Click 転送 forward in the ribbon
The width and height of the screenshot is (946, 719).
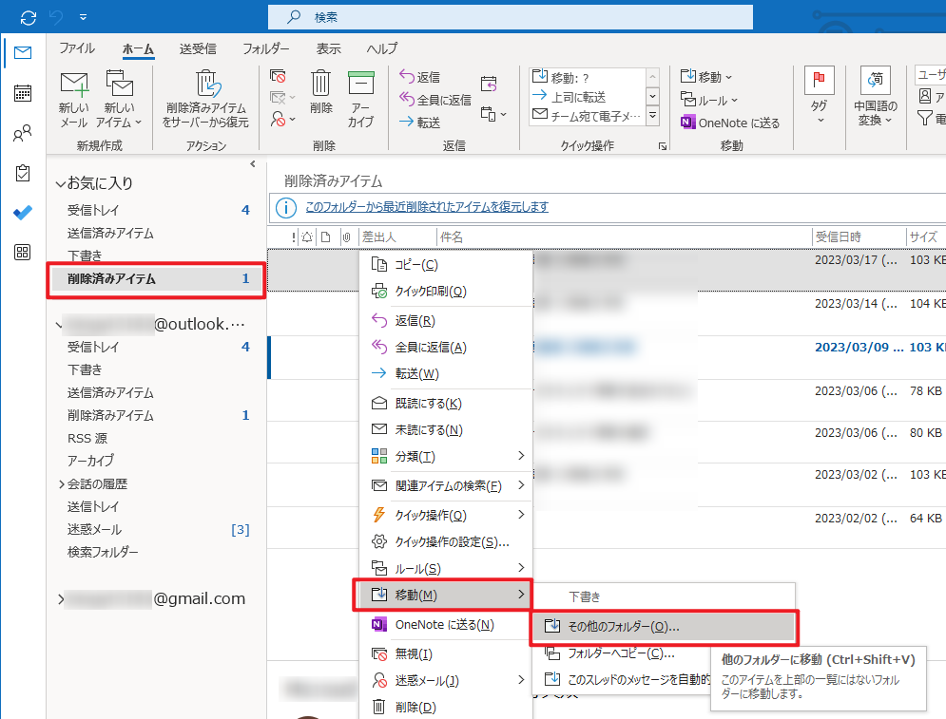pyautogui.click(x=420, y=123)
